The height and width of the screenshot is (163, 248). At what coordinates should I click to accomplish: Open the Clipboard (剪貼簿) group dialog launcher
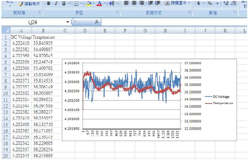[40, 12]
